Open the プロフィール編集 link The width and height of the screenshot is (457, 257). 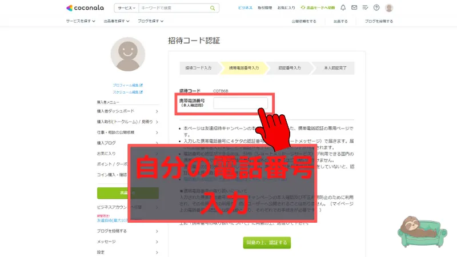[x=127, y=85]
